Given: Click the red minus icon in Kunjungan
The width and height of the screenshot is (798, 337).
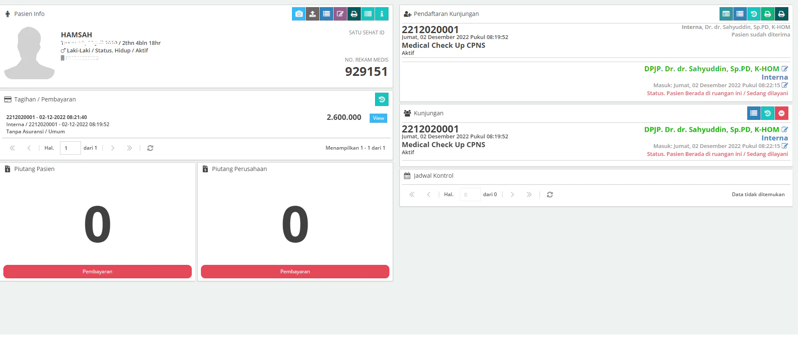Looking at the screenshot, I should 781,113.
